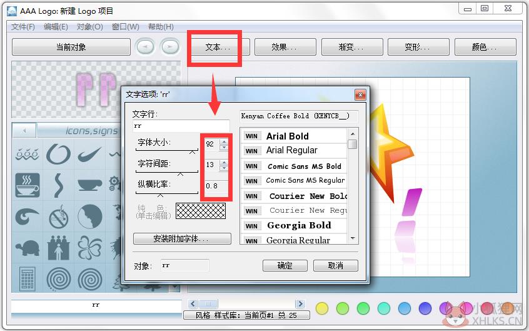Click the 字体大小 slider track

pos(167,150)
